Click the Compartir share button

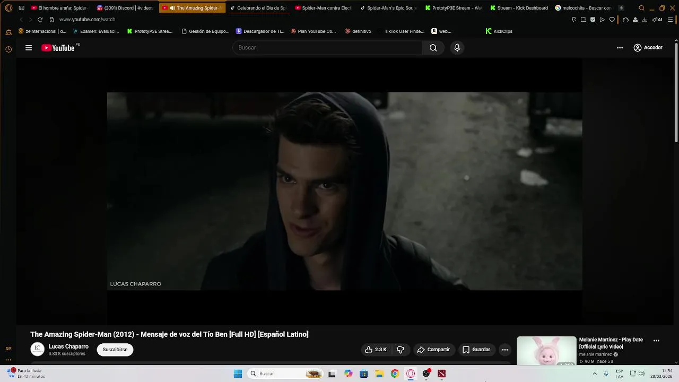(433, 350)
